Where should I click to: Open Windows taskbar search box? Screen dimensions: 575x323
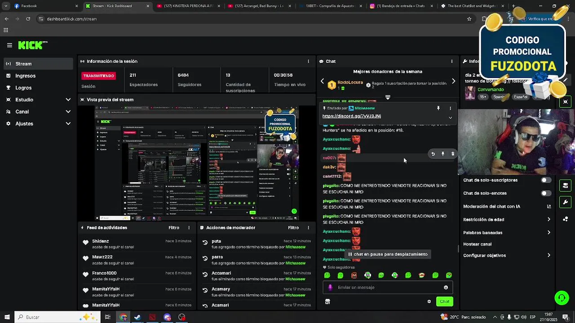58,317
